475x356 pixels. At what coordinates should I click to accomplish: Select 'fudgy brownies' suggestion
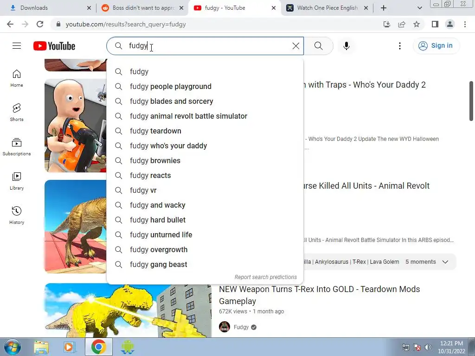click(205, 160)
